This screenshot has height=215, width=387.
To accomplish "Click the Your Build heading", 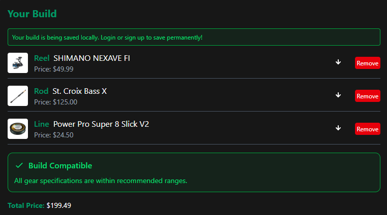I will [32, 14].
